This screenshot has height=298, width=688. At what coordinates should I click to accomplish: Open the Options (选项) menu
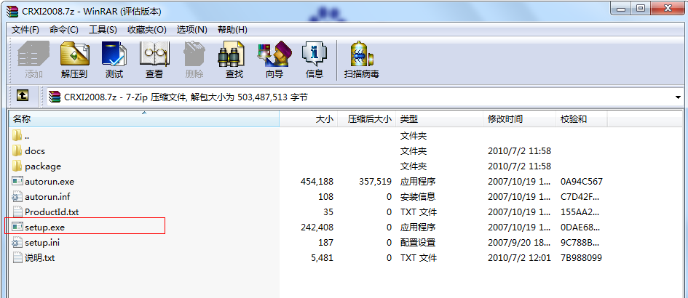191,30
